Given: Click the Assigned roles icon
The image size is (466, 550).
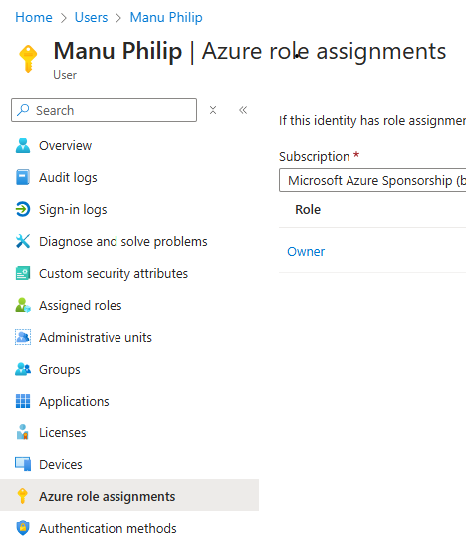Looking at the screenshot, I should [x=23, y=305].
